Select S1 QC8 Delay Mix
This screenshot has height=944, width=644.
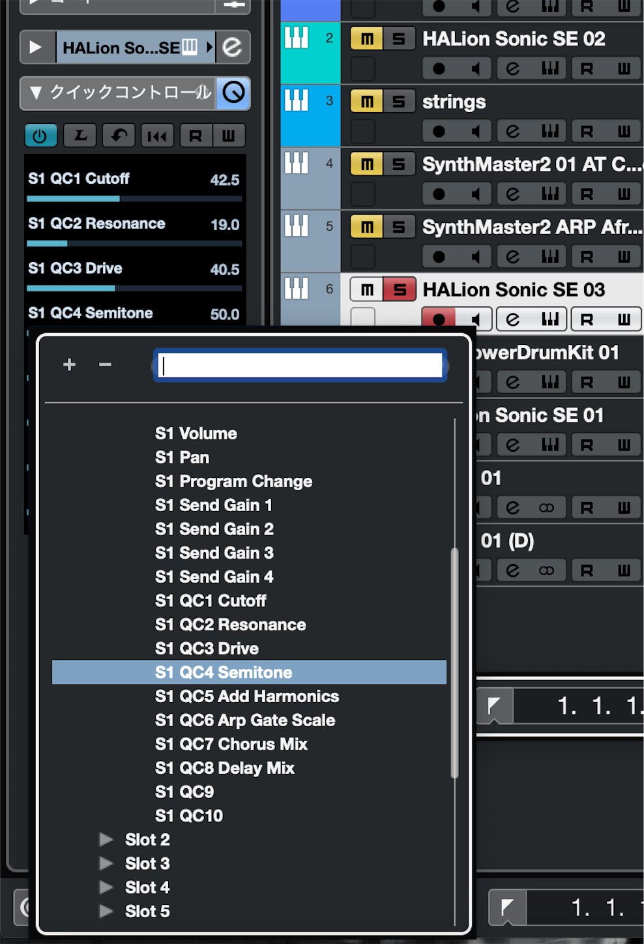(x=224, y=769)
